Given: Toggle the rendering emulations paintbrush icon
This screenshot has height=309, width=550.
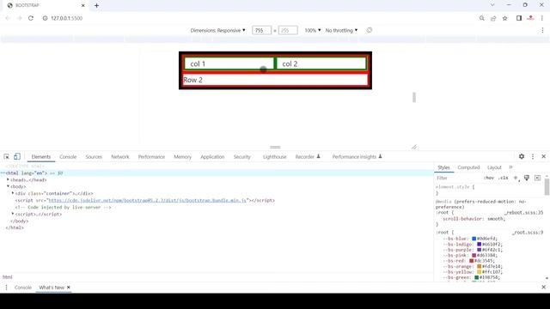Looking at the screenshot, I should click(527, 178).
